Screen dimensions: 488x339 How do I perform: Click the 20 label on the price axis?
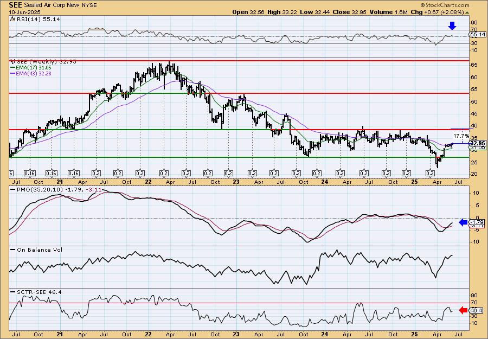point(473,174)
